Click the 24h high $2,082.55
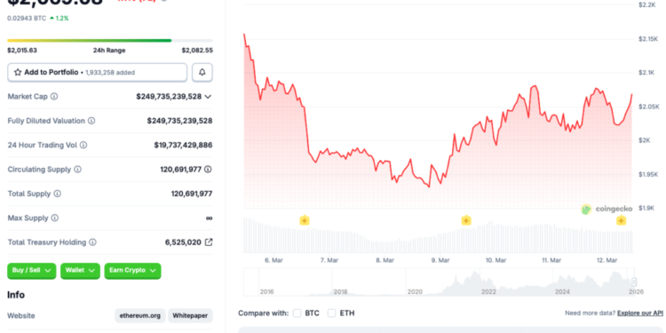666x333 pixels. tap(197, 50)
